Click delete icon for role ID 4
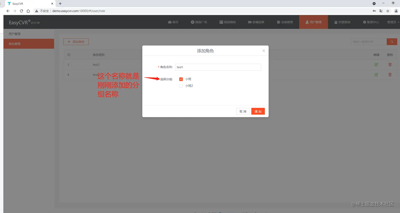400x213 pixels. (x=390, y=75)
